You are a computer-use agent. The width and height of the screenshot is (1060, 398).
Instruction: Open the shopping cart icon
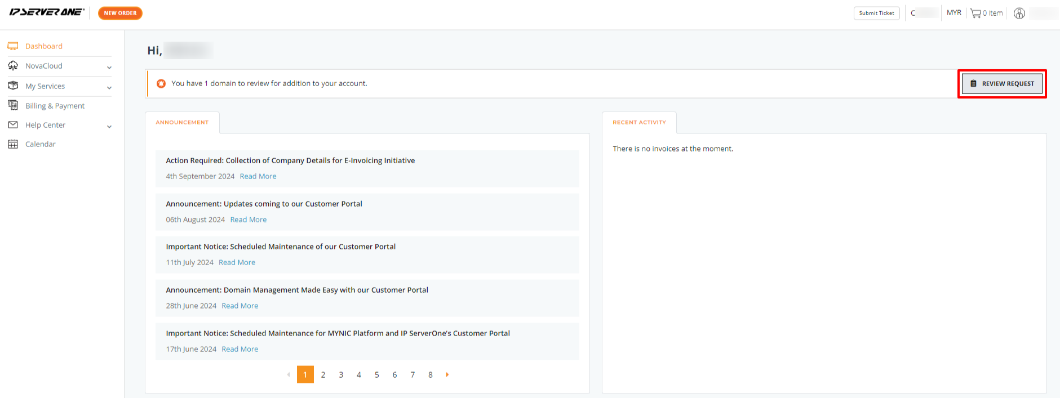975,13
